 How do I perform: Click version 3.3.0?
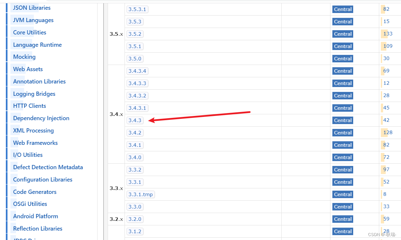pyautogui.click(x=135, y=207)
